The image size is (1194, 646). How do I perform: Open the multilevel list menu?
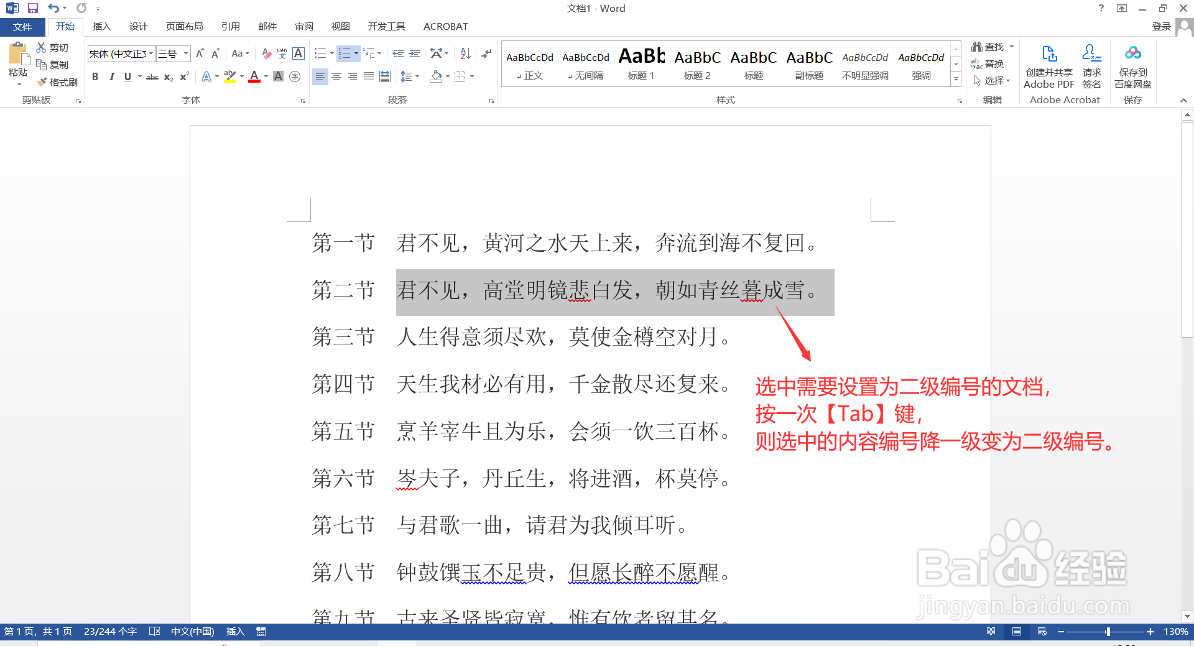tap(372, 53)
